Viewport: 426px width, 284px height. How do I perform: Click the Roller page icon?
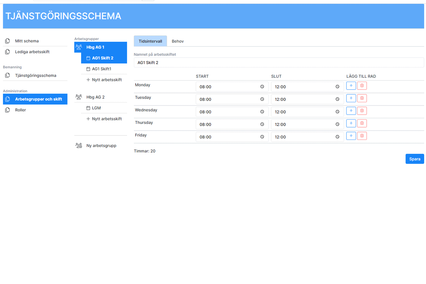click(x=7, y=110)
